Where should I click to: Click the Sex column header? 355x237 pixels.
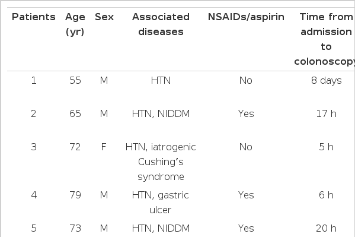click(x=104, y=17)
